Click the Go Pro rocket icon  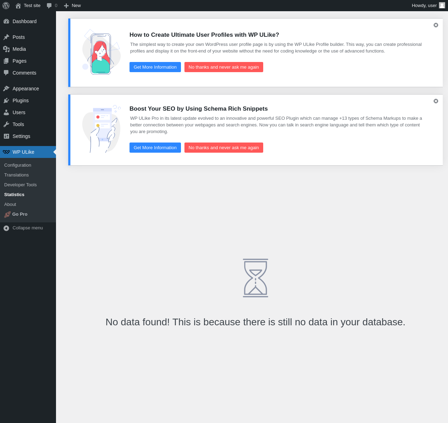[7, 215]
